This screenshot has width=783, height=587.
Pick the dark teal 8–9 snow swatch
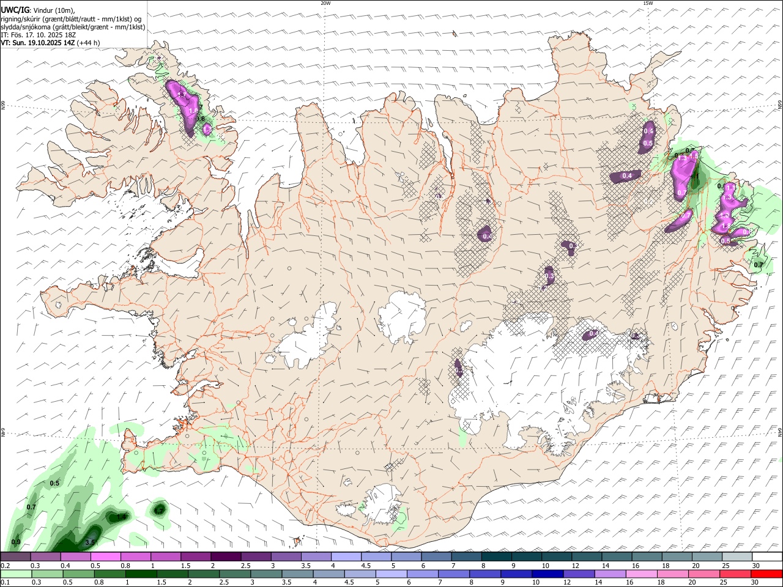pyautogui.click(x=497, y=557)
